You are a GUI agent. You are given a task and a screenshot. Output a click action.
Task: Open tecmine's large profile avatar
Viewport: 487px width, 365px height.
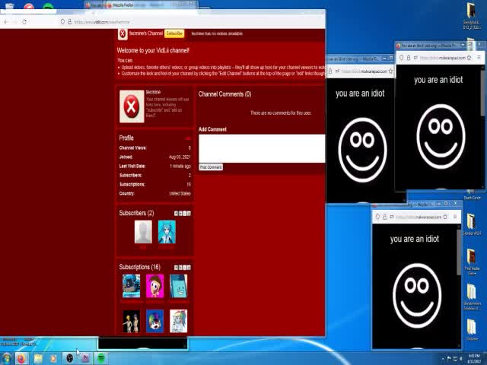coord(132,106)
